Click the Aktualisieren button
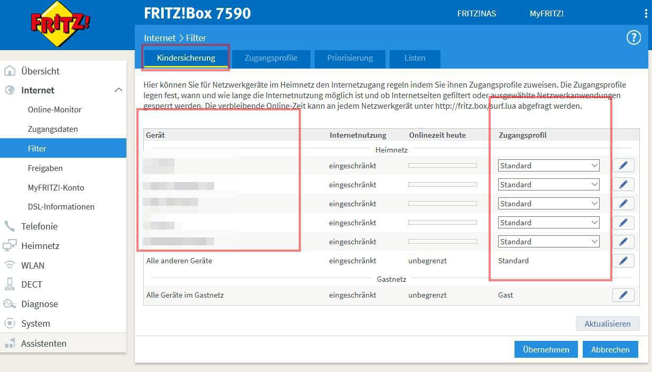Viewport: 652px width, 372px height. [607, 323]
